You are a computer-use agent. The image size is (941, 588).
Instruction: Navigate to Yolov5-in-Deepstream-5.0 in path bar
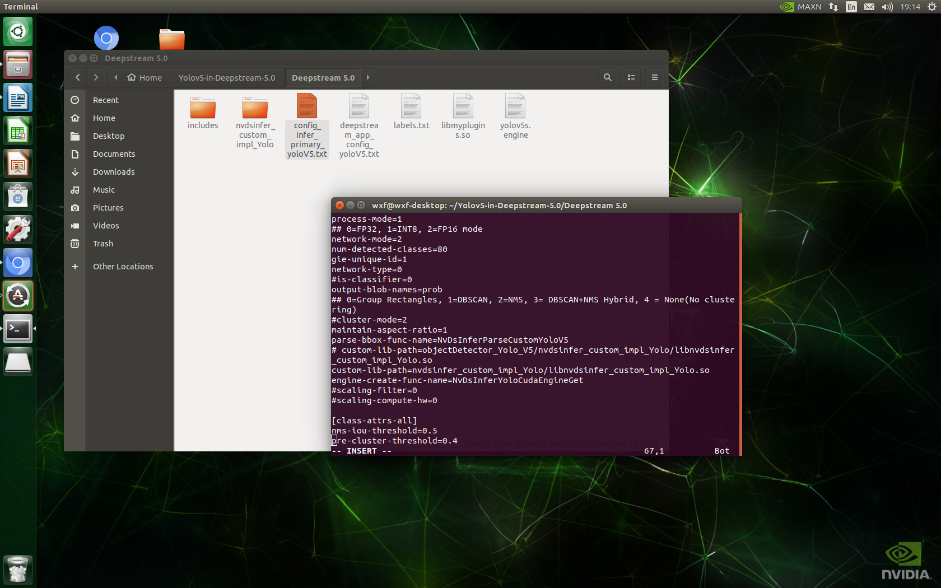[227, 77]
